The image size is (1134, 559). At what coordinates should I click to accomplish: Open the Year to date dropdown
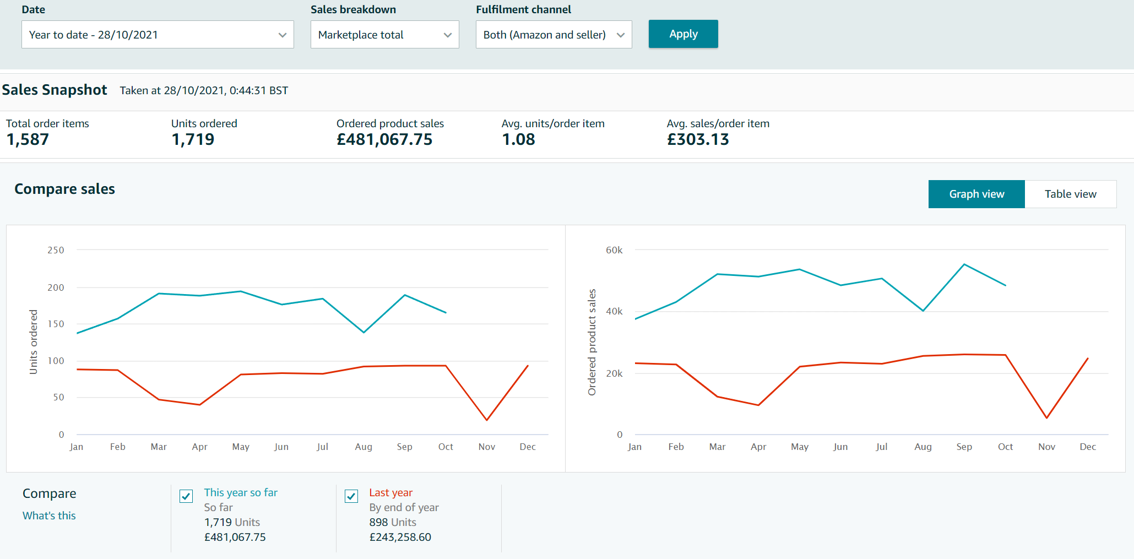click(x=157, y=35)
